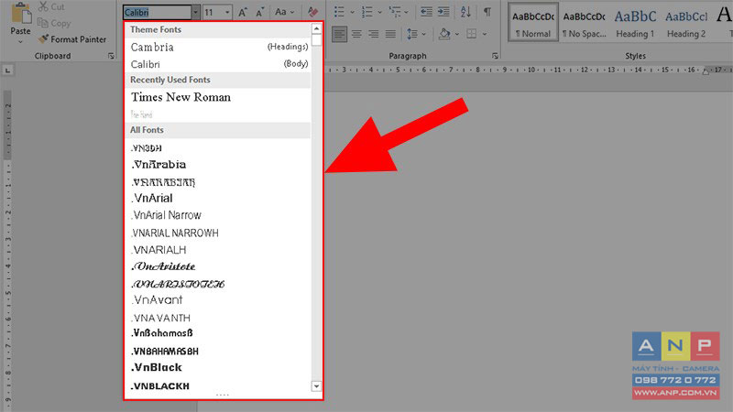Increase font size with grow A icon

click(243, 12)
